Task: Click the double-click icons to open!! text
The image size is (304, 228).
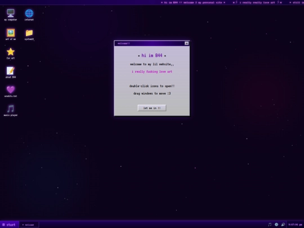Action: tap(152, 86)
